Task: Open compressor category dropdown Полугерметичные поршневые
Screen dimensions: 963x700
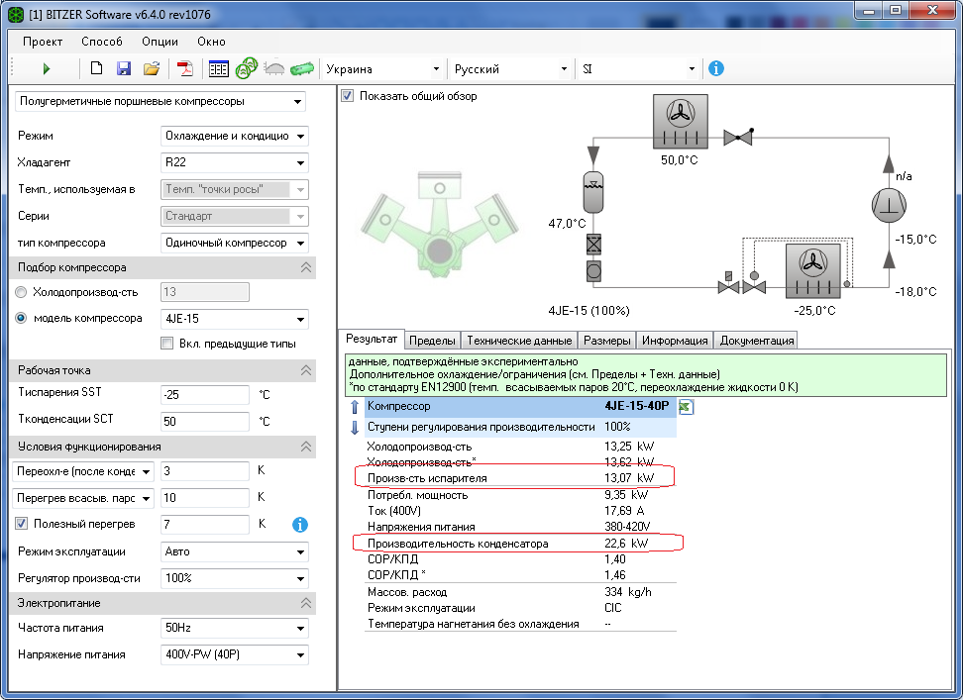Action: pos(160,101)
